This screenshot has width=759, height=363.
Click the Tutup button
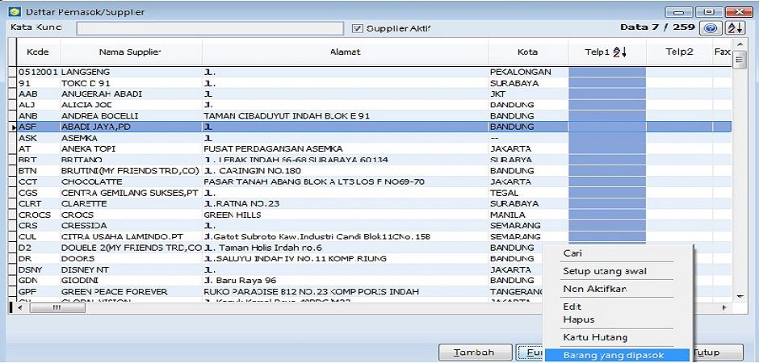717,353
